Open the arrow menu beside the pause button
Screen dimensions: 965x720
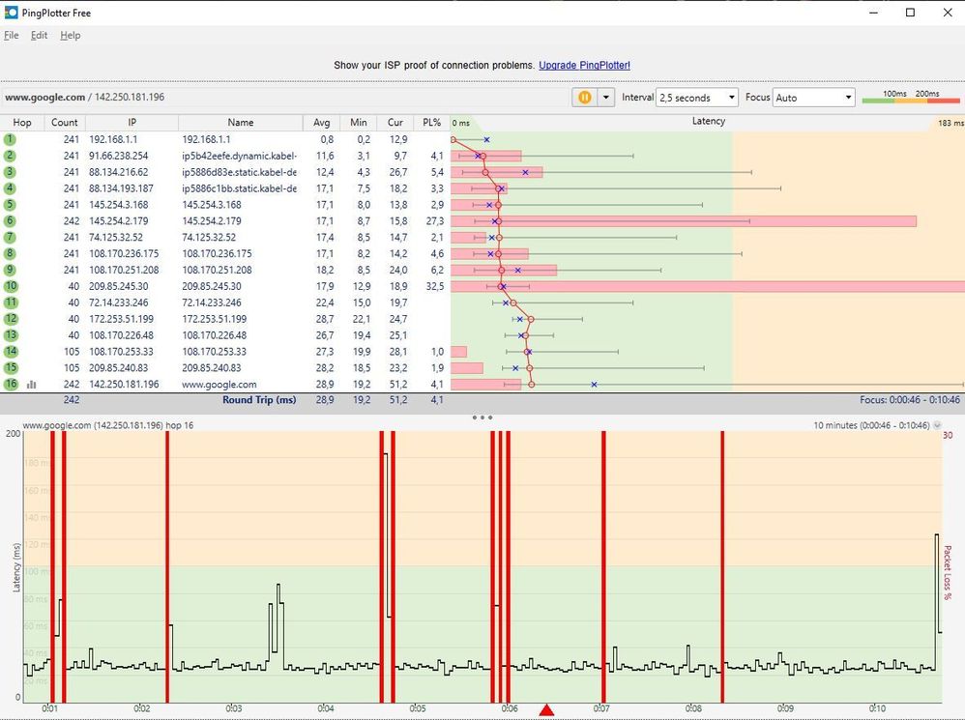[606, 98]
